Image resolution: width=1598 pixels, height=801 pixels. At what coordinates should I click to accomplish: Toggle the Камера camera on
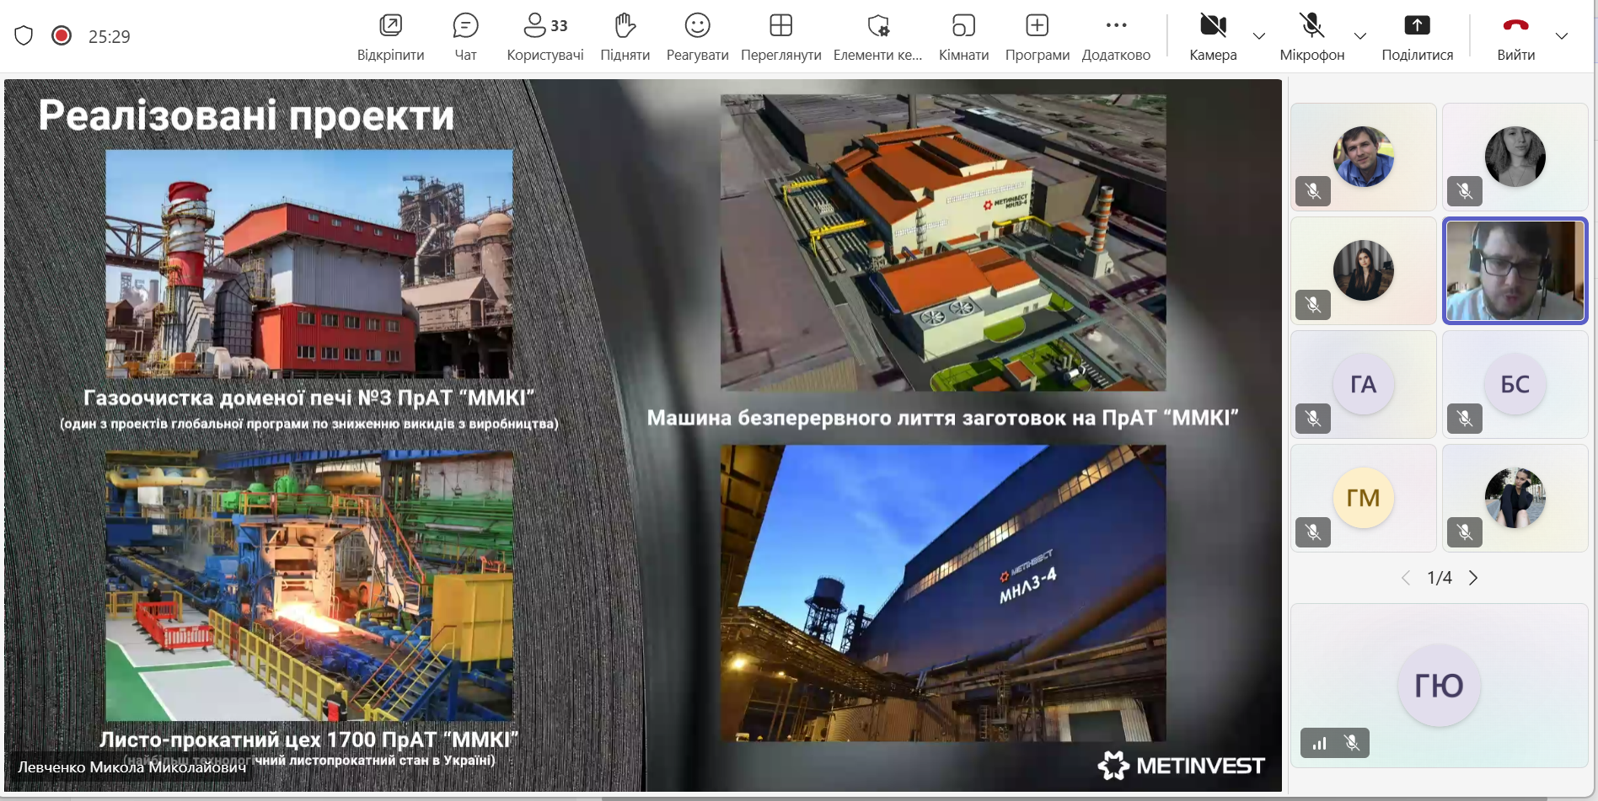pos(1213,36)
